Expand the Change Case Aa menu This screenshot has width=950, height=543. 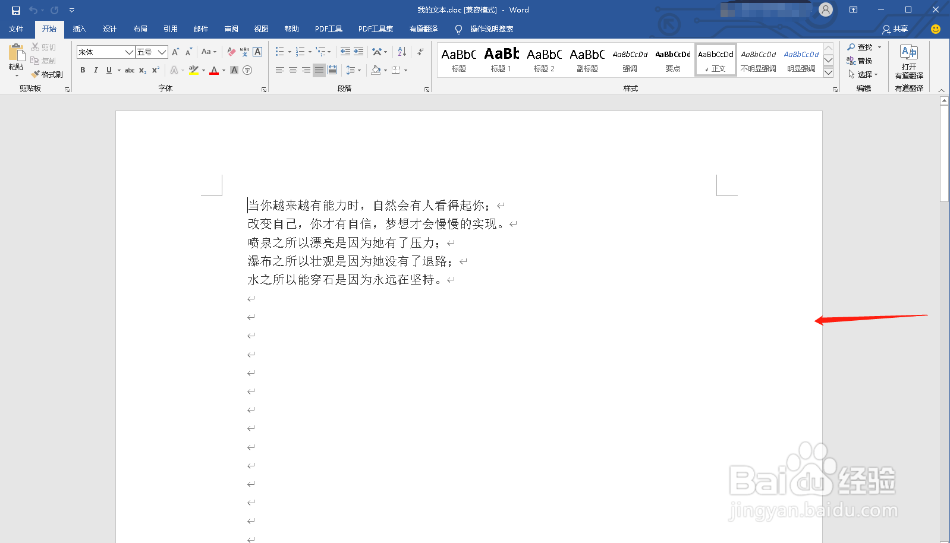click(209, 52)
